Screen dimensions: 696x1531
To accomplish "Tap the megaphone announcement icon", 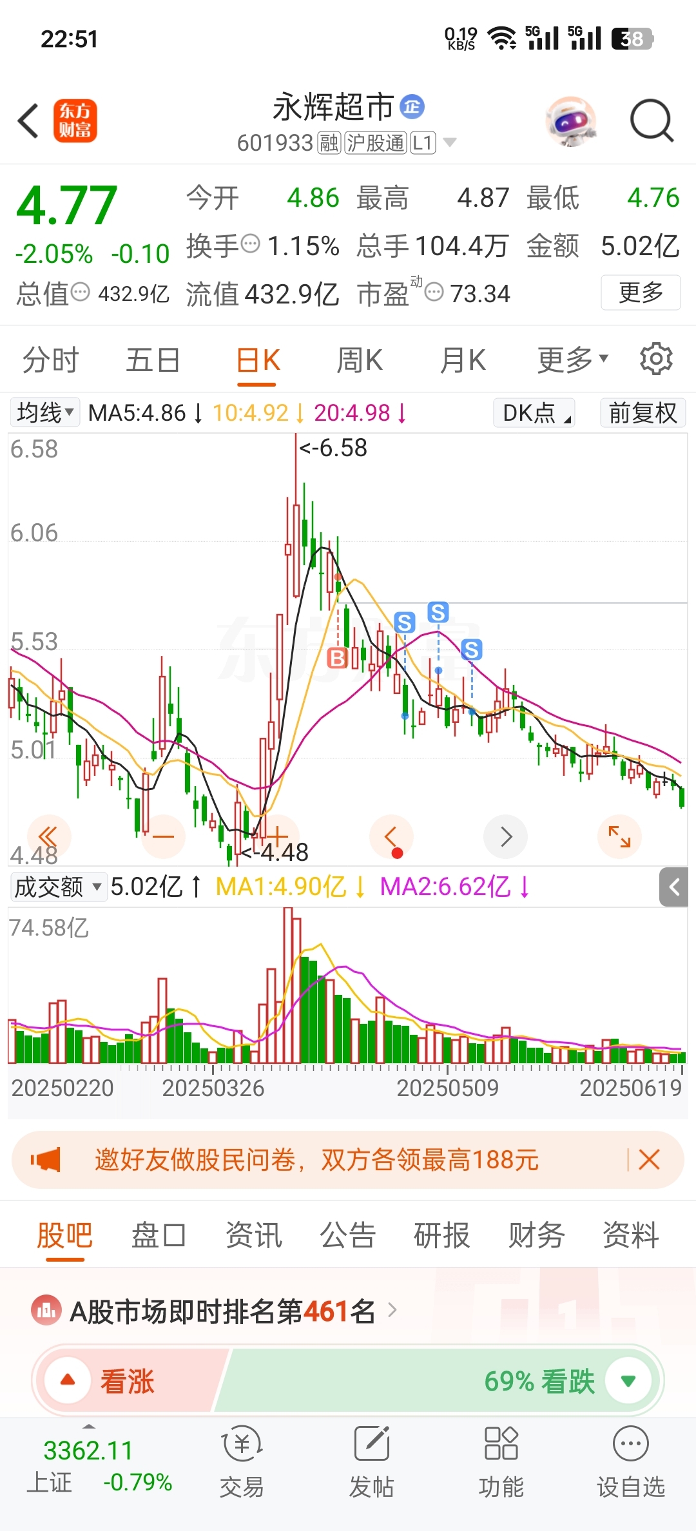I will (46, 1160).
